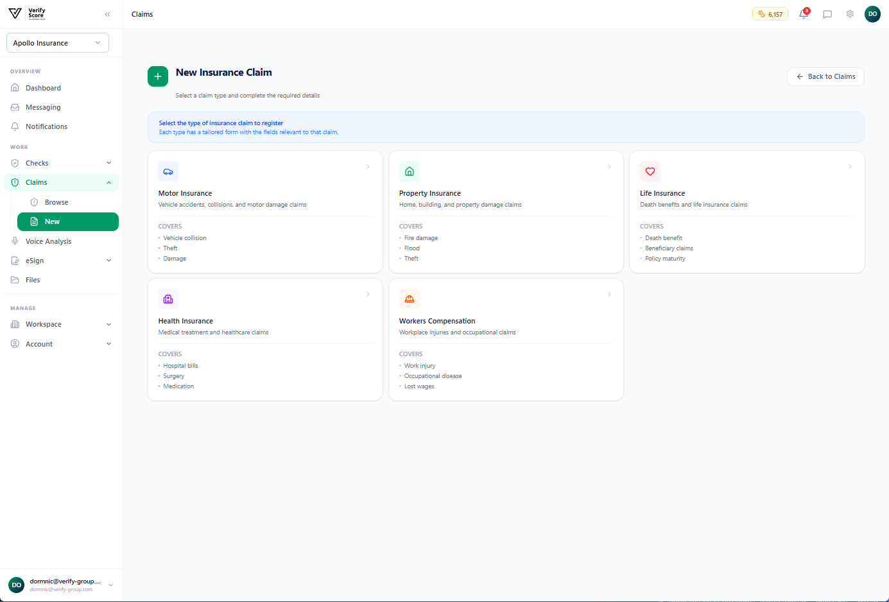Image resolution: width=889 pixels, height=602 pixels.
Task: Open settings gear in header
Action: click(850, 14)
